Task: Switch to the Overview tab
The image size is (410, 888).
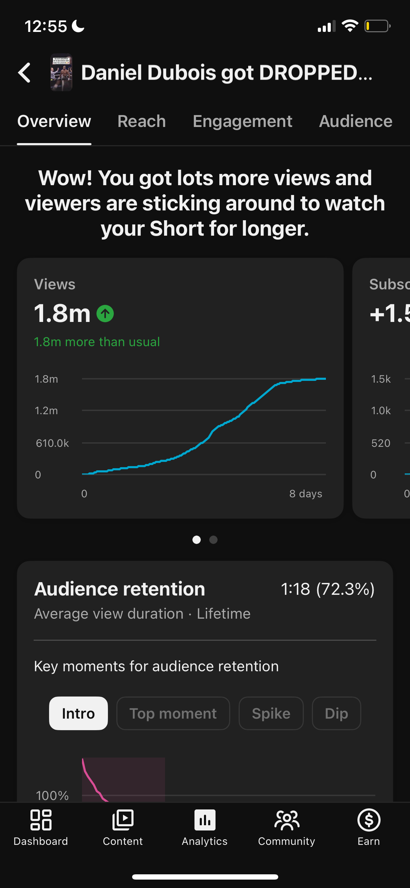Action: point(54,121)
